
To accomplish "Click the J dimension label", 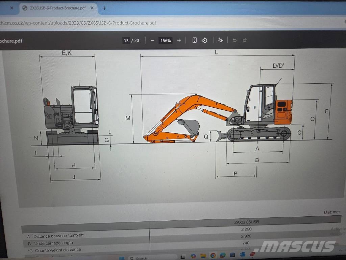I will pos(74,177).
